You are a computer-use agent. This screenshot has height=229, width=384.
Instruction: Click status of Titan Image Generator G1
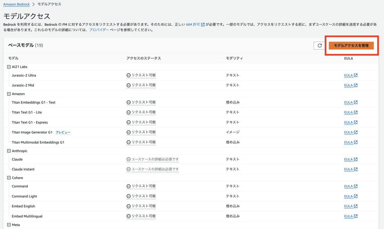point(141,132)
